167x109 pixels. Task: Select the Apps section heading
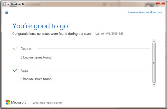(25, 70)
